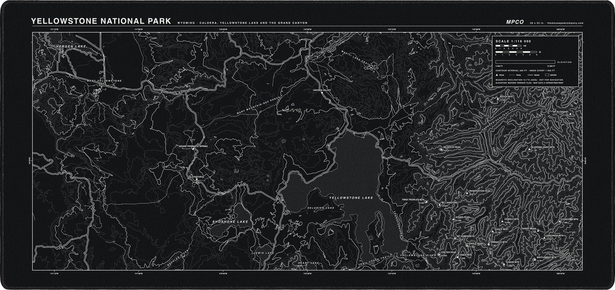Click the Chaos Mtn peak marker
615x290 pixels.
[504, 264]
